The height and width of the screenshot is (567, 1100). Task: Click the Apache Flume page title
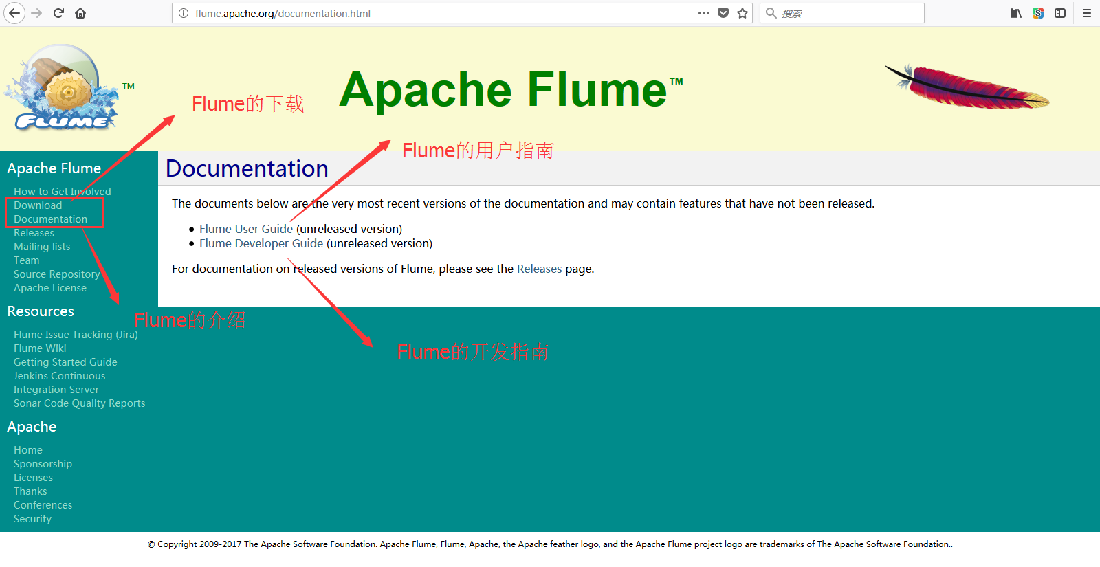(511, 90)
